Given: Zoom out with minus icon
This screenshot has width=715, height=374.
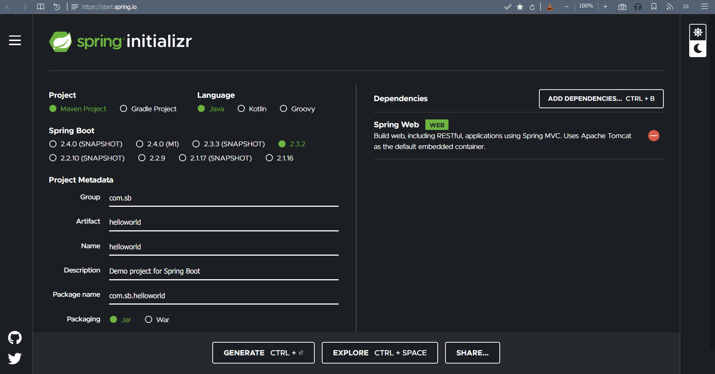Looking at the screenshot, I should (x=566, y=6).
